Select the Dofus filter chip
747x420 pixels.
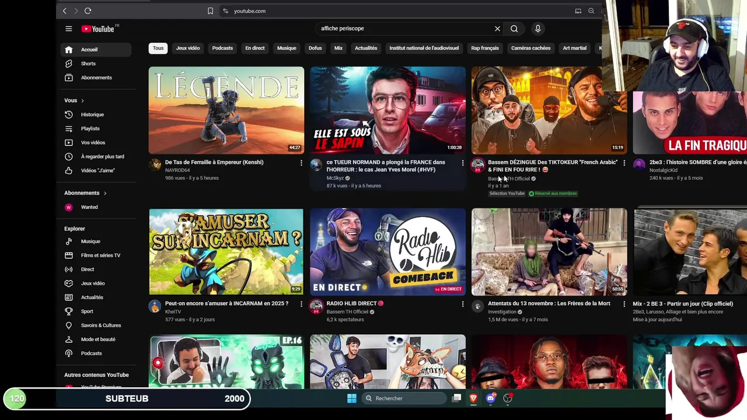coord(315,48)
